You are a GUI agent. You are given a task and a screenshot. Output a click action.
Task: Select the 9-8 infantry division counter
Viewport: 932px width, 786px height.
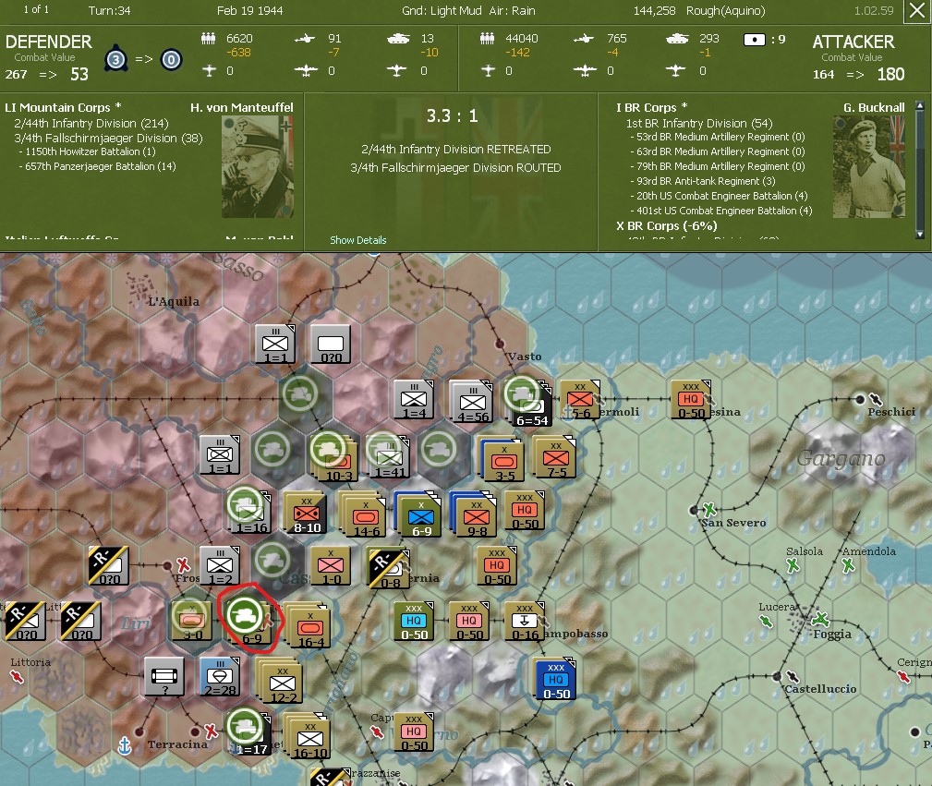[477, 516]
